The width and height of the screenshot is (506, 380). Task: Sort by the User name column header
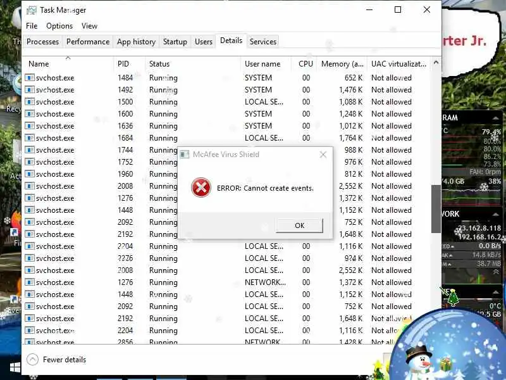[266, 64]
